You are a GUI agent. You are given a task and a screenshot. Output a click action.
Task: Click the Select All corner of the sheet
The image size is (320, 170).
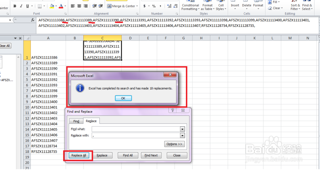coord(27,38)
